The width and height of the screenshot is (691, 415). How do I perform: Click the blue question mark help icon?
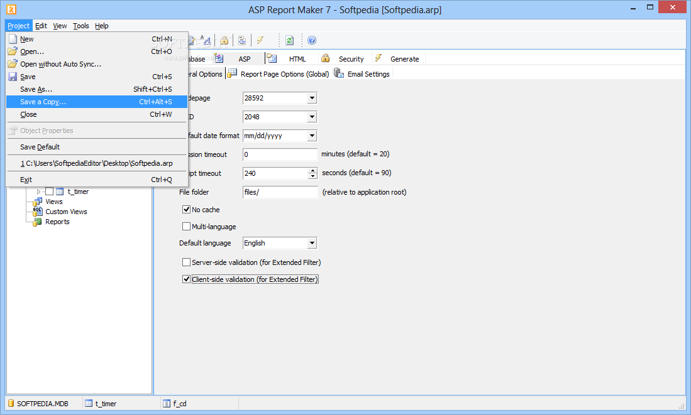(x=312, y=40)
